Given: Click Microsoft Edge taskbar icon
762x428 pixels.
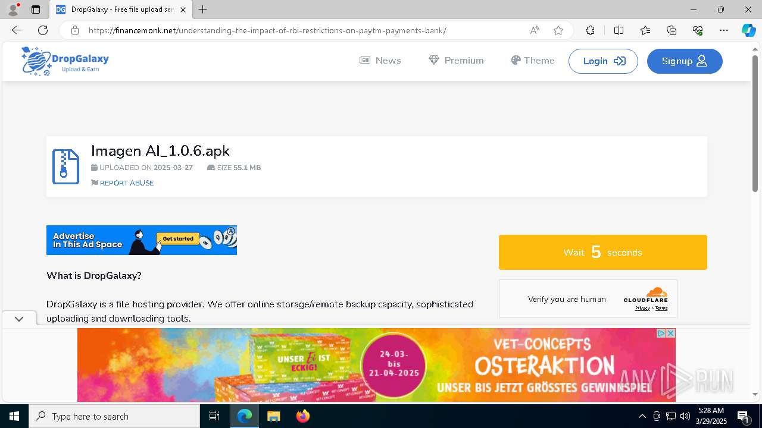Looking at the screenshot, I should click(245, 416).
